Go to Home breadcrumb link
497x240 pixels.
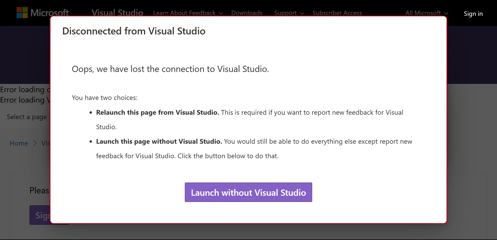[19, 143]
